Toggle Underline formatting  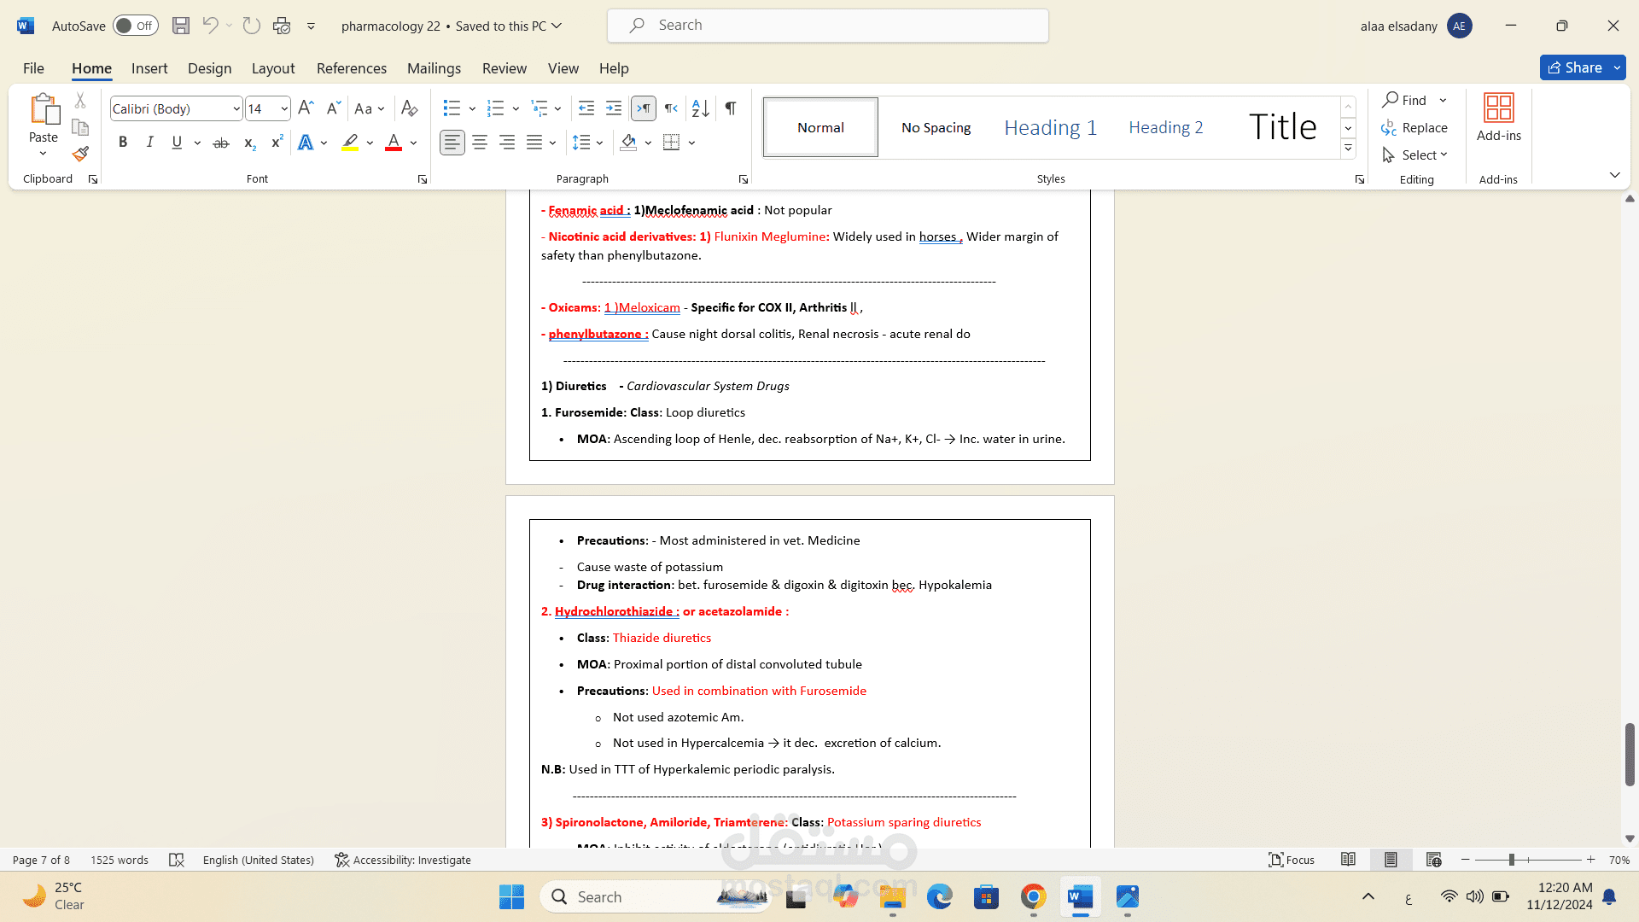click(x=177, y=143)
